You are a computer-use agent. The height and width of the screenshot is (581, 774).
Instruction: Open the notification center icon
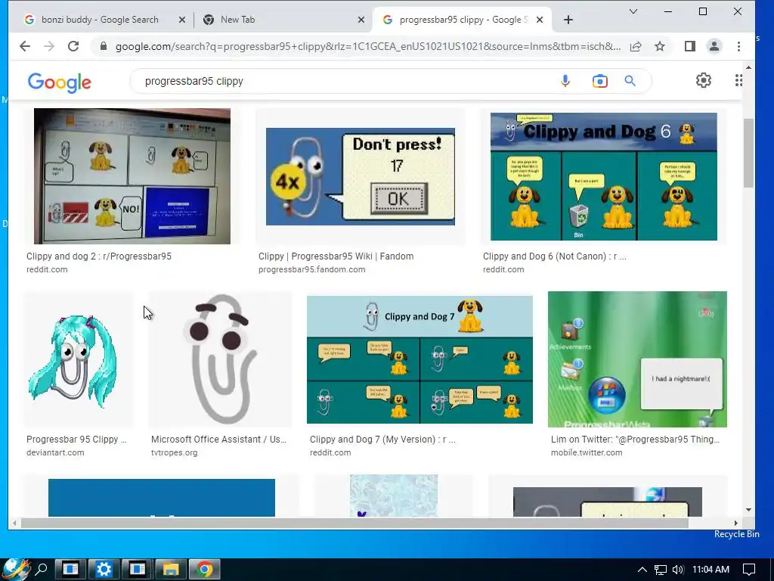[749, 570]
